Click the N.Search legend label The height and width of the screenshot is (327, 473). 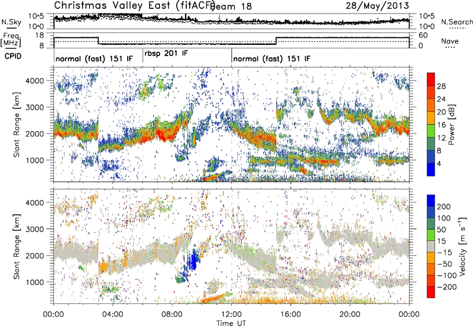pyautogui.click(x=456, y=22)
